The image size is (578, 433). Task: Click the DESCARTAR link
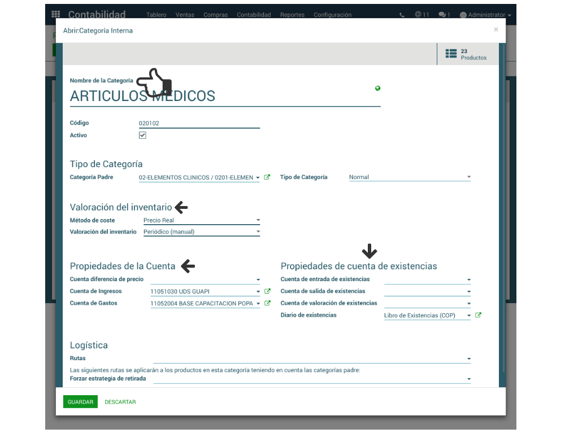[120, 402]
